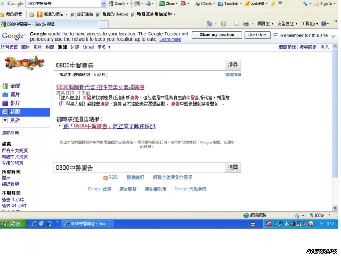Click 繁體中文網頁 filter link
Viewport: 341px width, 256px height.
tap(15, 156)
